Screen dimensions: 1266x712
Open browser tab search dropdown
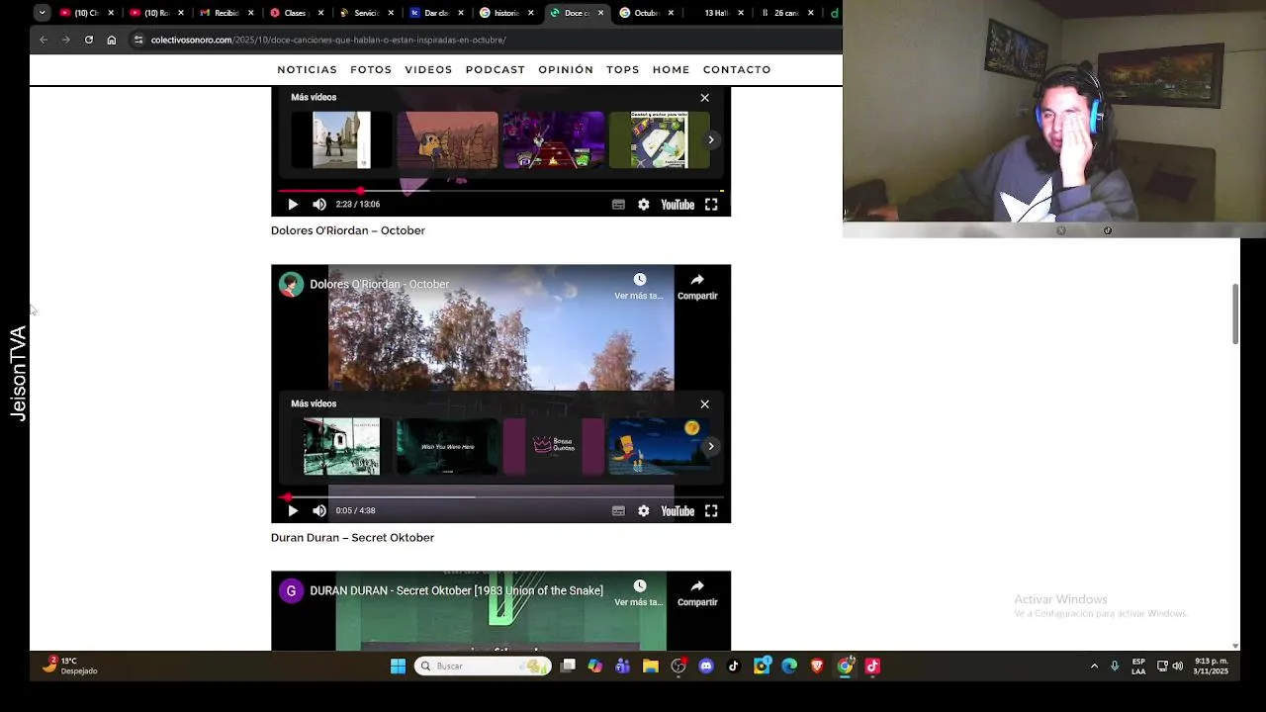(x=42, y=13)
